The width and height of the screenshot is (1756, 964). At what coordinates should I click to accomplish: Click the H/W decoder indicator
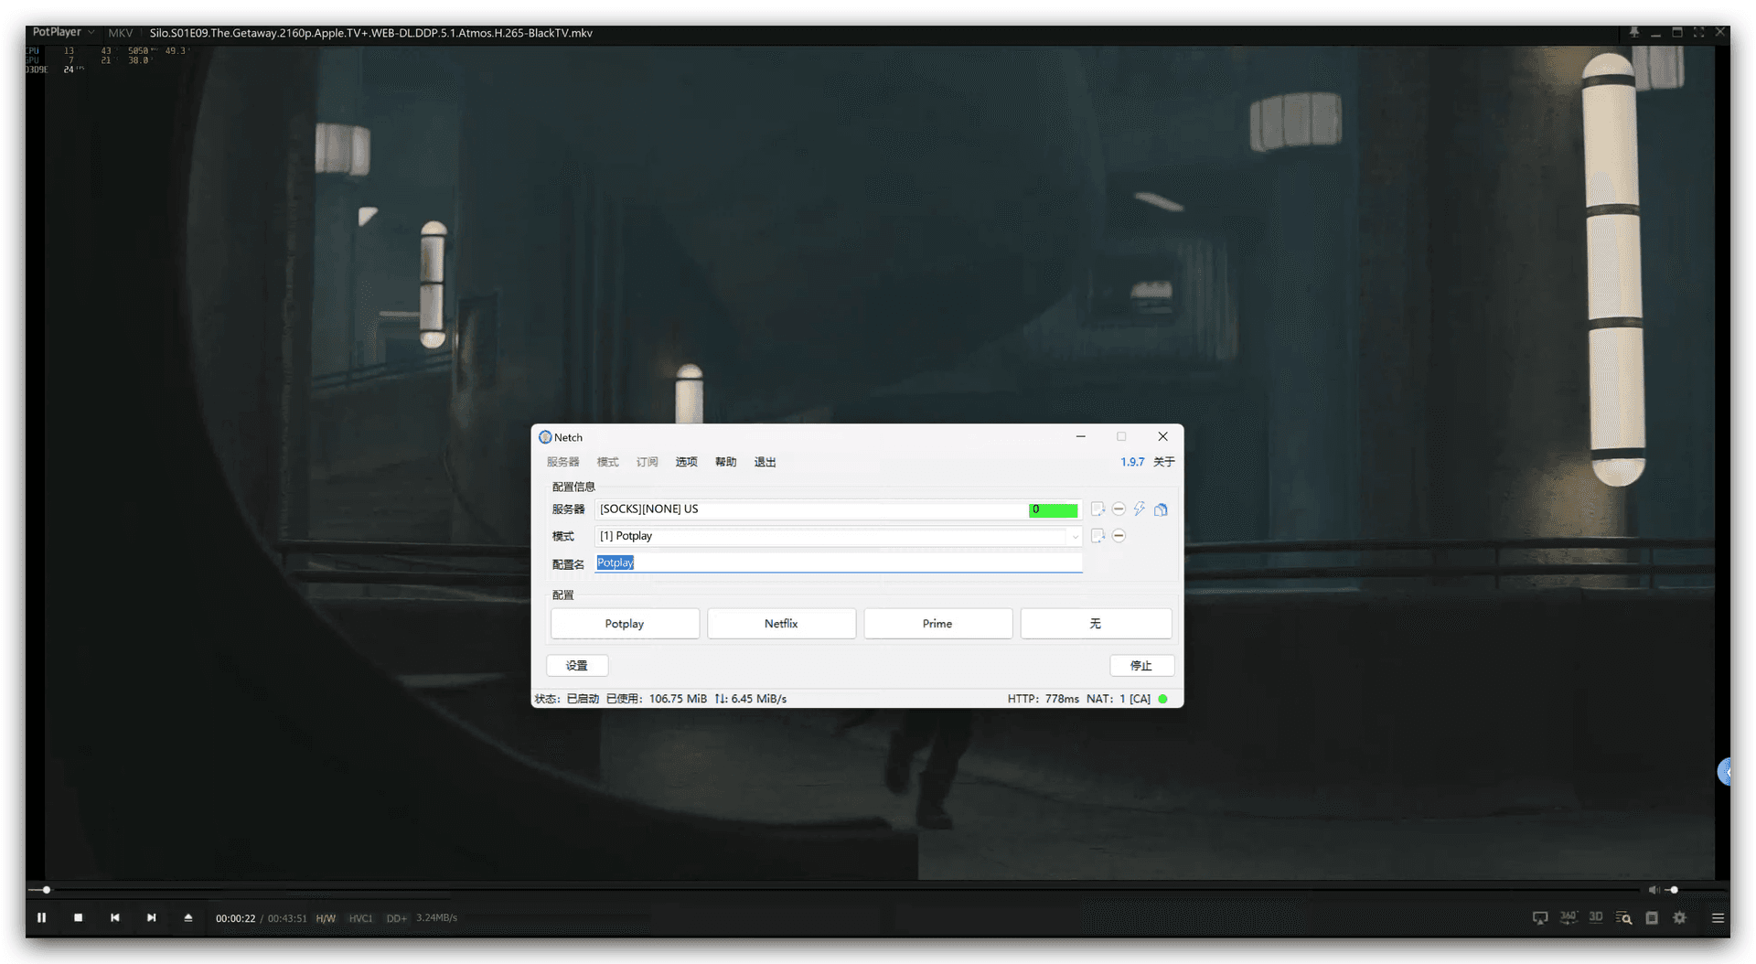click(326, 918)
